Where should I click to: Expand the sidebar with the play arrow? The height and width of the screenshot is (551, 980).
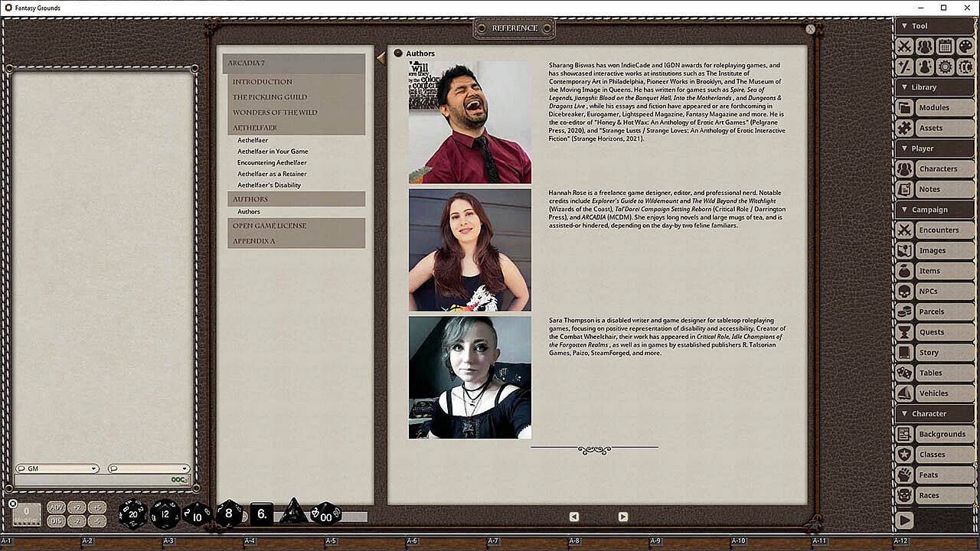(904, 520)
